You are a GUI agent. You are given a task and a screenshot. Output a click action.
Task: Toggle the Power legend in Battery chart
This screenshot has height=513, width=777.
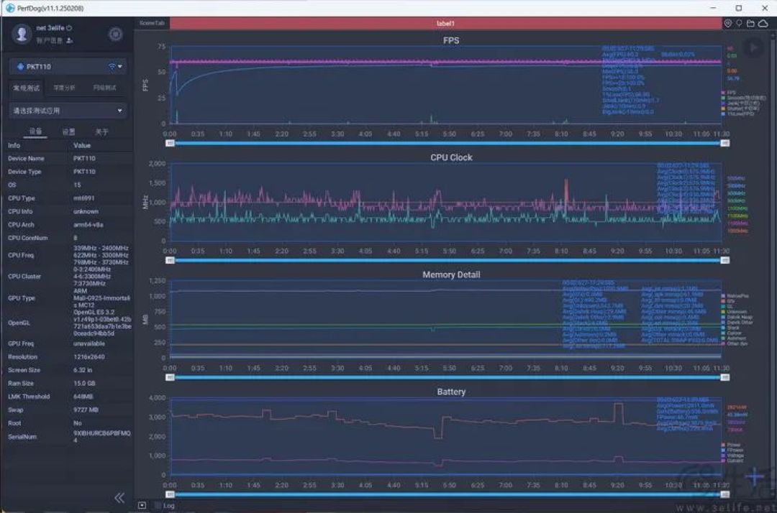click(732, 445)
